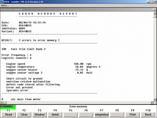Viewport: 157px width, 118px height.
Task: Maximize the INPA Loader window
Action: coord(151,2)
